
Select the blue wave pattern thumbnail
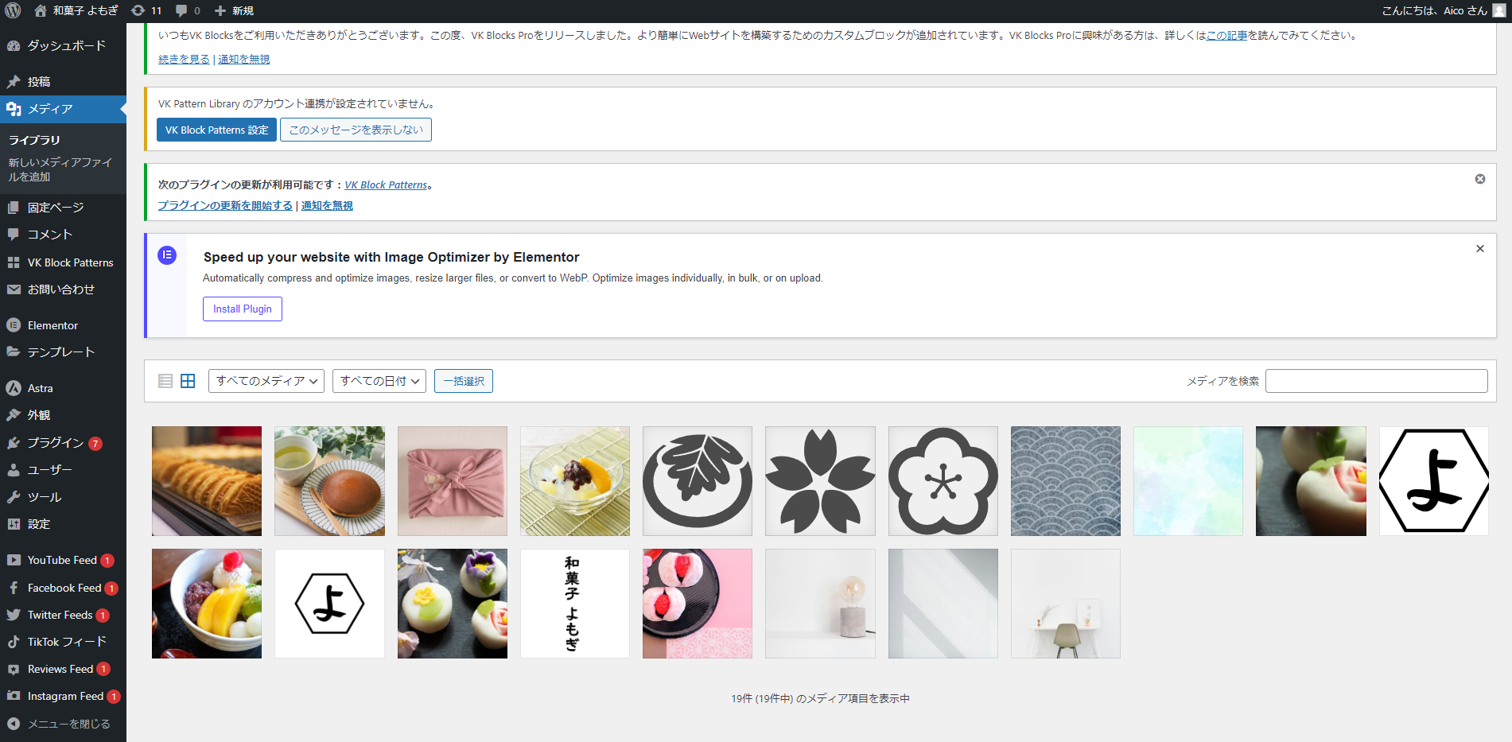coord(1066,481)
